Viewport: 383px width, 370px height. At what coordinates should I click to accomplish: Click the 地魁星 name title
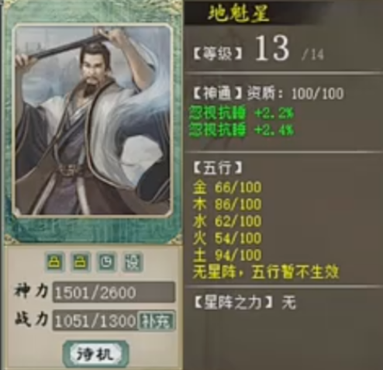238,13
